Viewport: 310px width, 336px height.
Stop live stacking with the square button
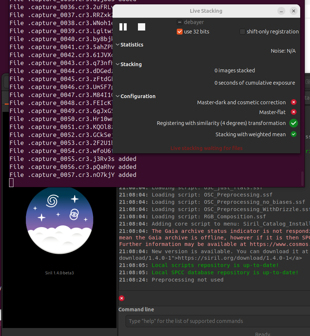(142, 27)
